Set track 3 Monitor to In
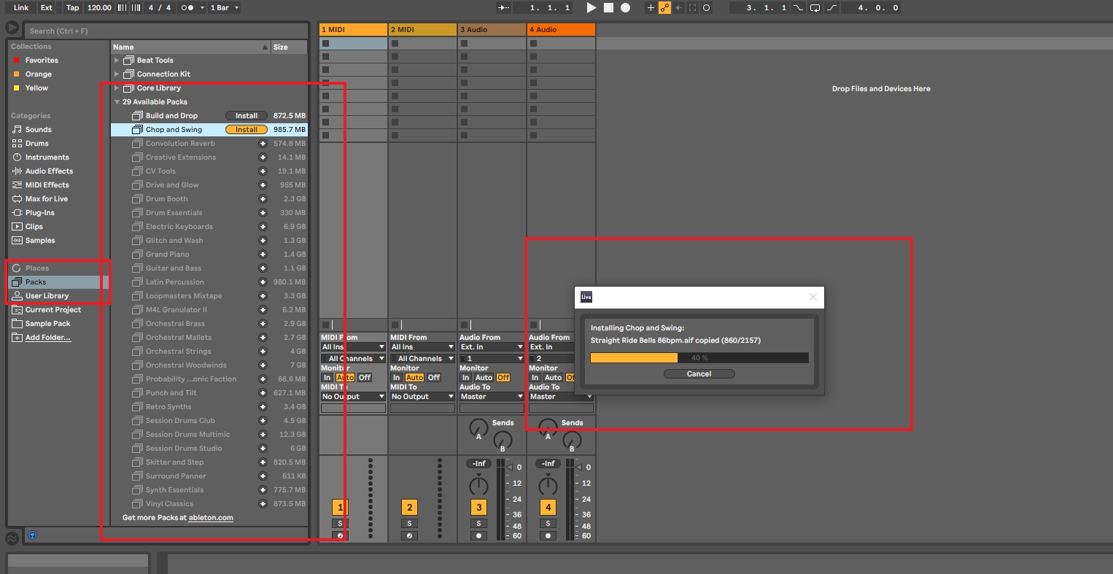The height and width of the screenshot is (574, 1113). [x=465, y=378]
